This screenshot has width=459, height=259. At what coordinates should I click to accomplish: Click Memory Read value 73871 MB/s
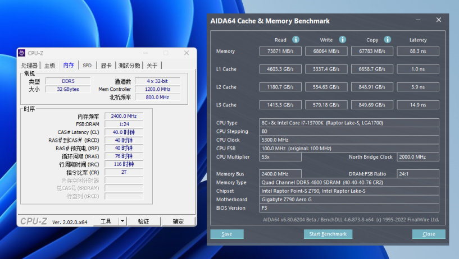click(280, 51)
